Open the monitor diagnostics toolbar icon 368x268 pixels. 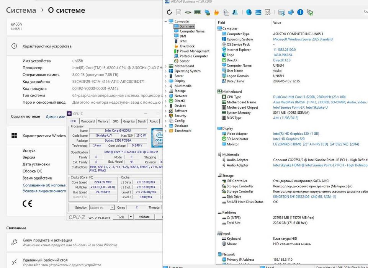[x=207, y=12]
